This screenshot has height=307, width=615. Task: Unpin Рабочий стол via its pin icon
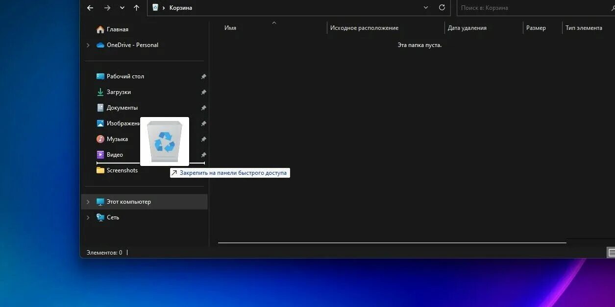click(x=203, y=76)
